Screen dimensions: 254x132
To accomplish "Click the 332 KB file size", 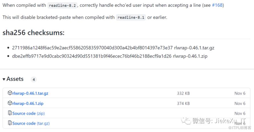I will [183, 93].
